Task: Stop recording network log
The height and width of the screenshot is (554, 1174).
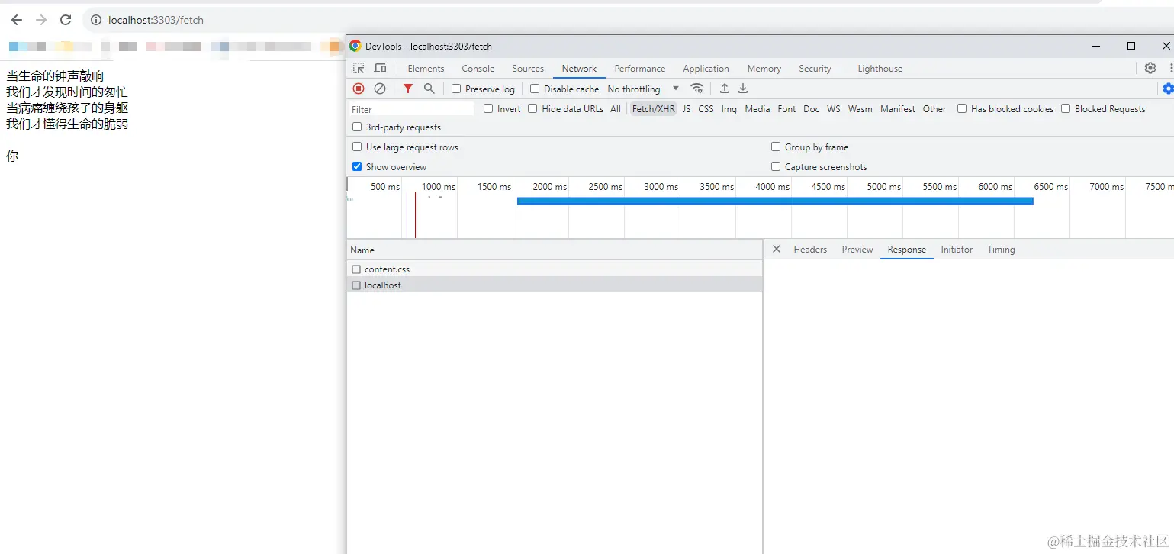Action: pos(358,89)
